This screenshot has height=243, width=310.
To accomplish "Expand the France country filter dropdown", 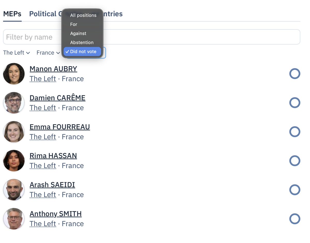I will [x=48, y=53].
